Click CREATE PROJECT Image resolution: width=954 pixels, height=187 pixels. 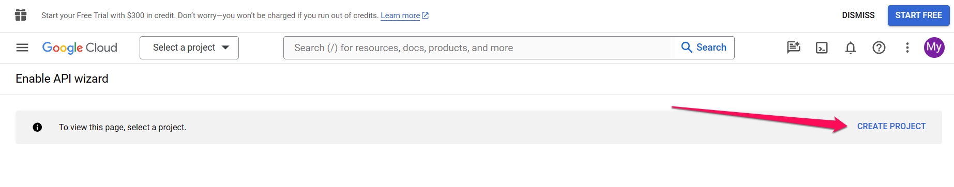[891, 127]
